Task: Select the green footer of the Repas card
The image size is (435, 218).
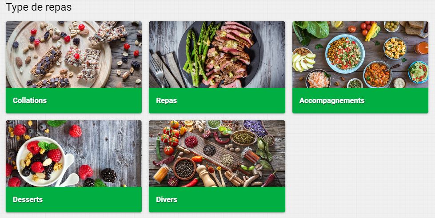Action: point(217,100)
